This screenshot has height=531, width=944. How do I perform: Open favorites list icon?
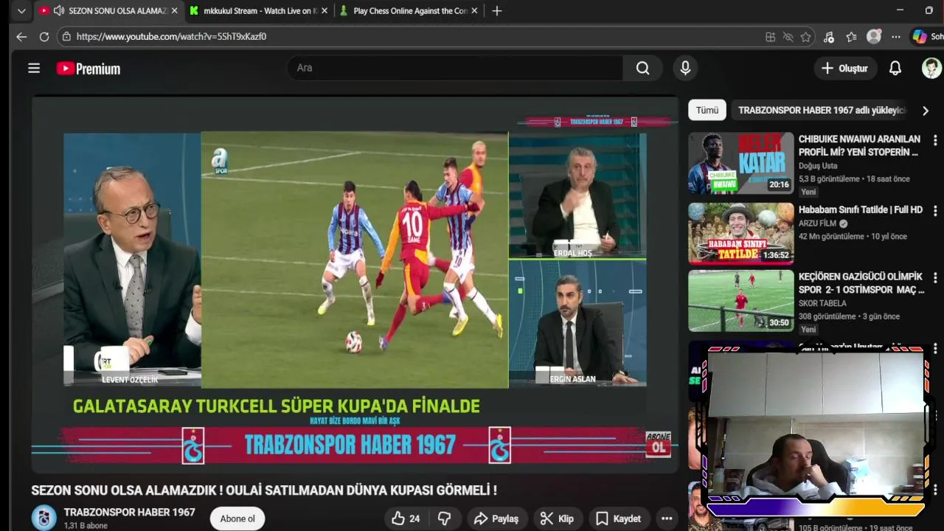pos(851,37)
